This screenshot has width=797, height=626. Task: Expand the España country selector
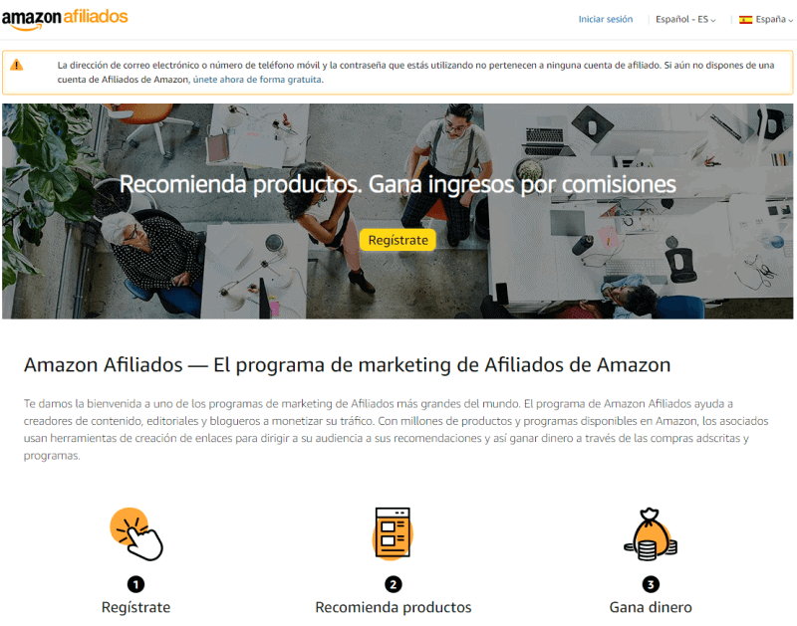[x=765, y=19]
